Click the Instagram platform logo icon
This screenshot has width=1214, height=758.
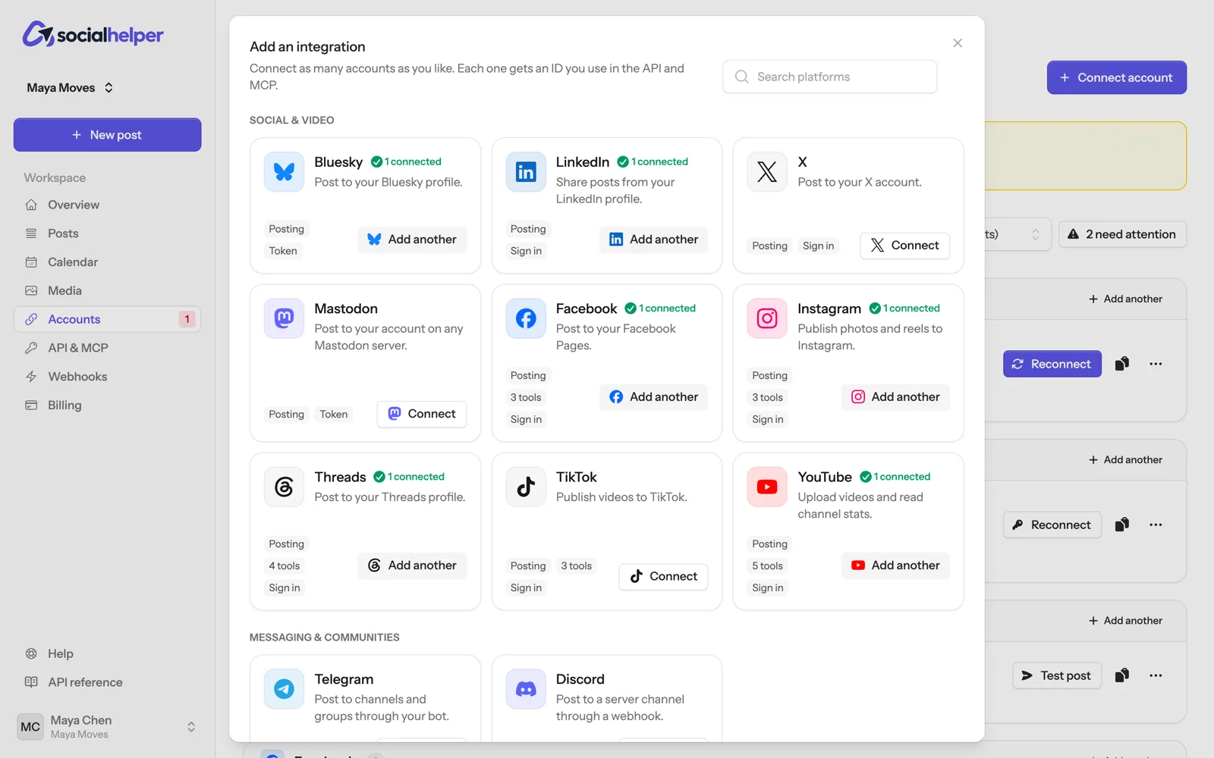pyautogui.click(x=767, y=318)
